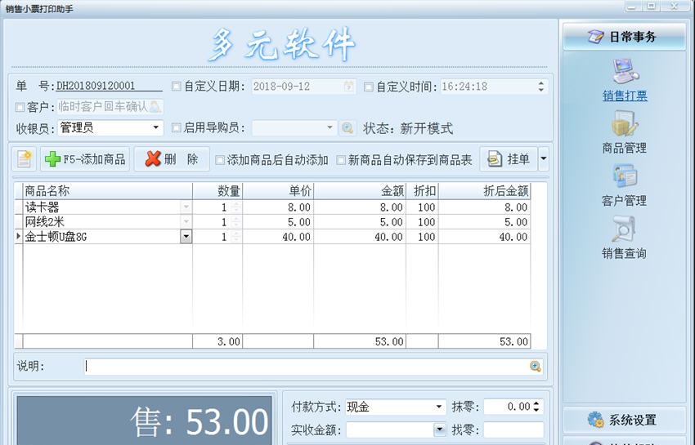Expand the 收银员 dropdown

point(156,128)
